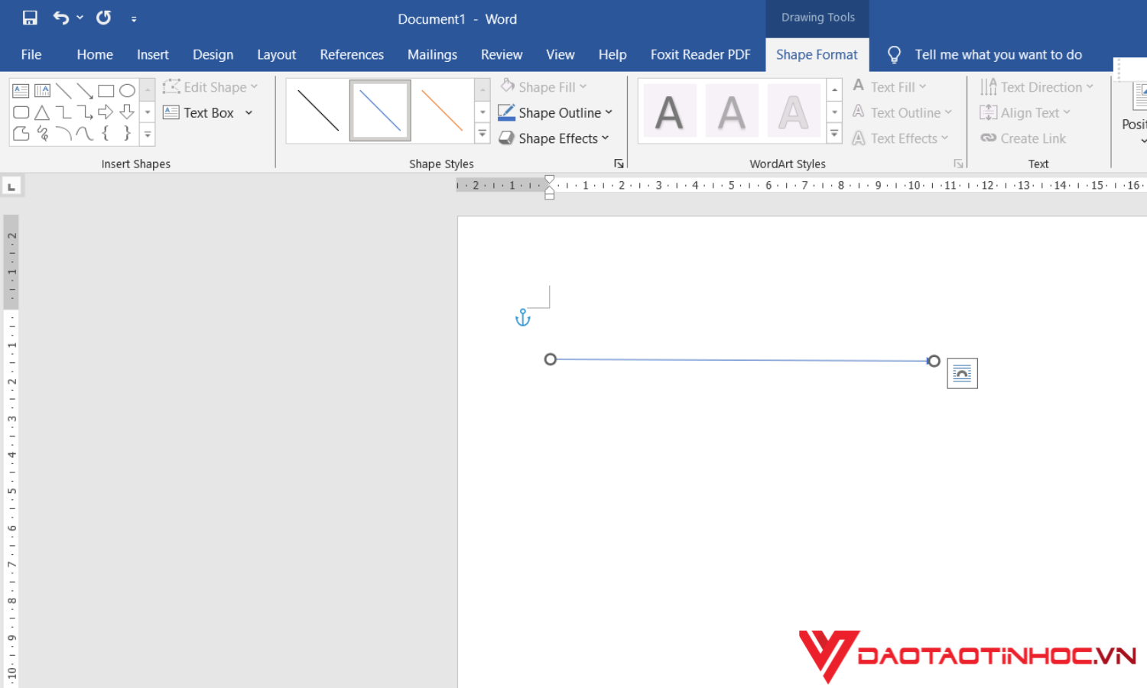The height and width of the screenshot is (688, 1147).
Task: Pick the elbow connector shape
Action: tap(63, 112)
